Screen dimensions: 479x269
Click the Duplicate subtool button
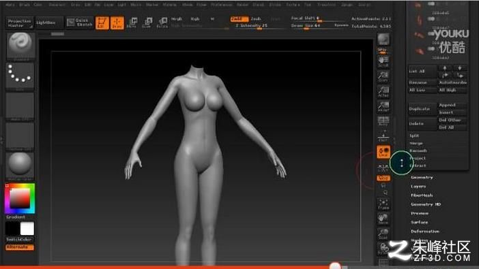(422, 109)
